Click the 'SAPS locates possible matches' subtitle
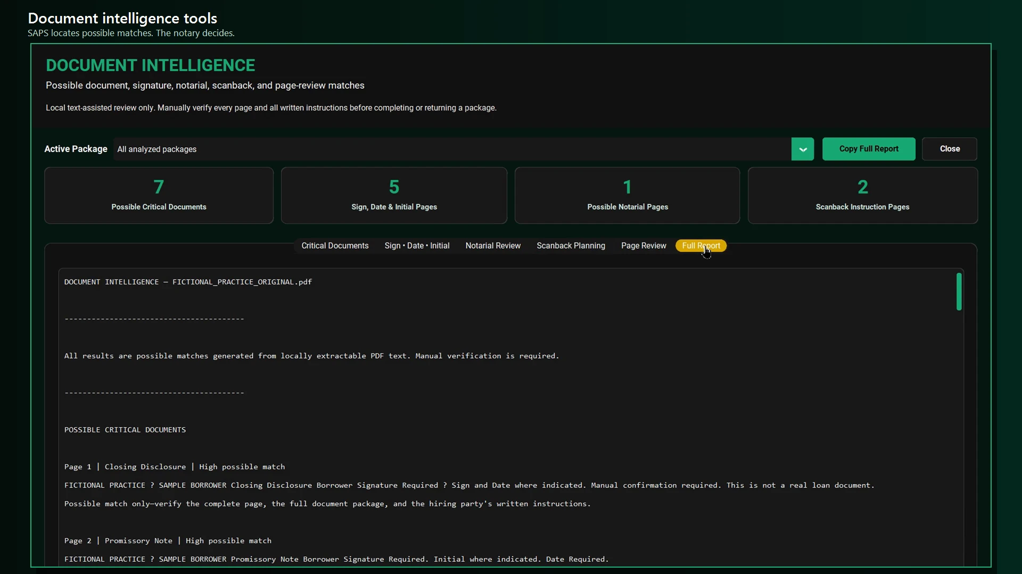This screenshot has width=1022, height=574. pyautogui.click(x=131, y=33)
